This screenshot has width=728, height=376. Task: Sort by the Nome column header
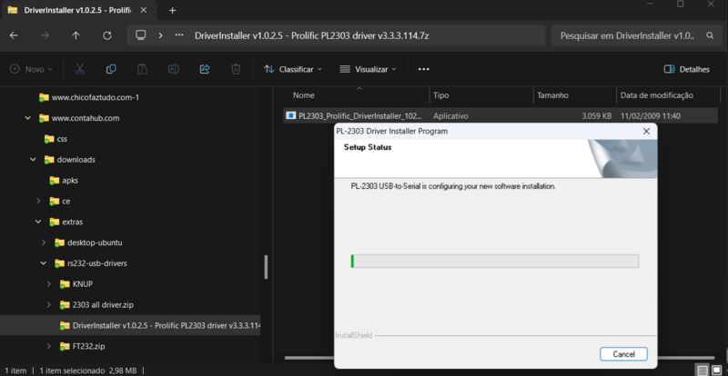click(304, 95)
